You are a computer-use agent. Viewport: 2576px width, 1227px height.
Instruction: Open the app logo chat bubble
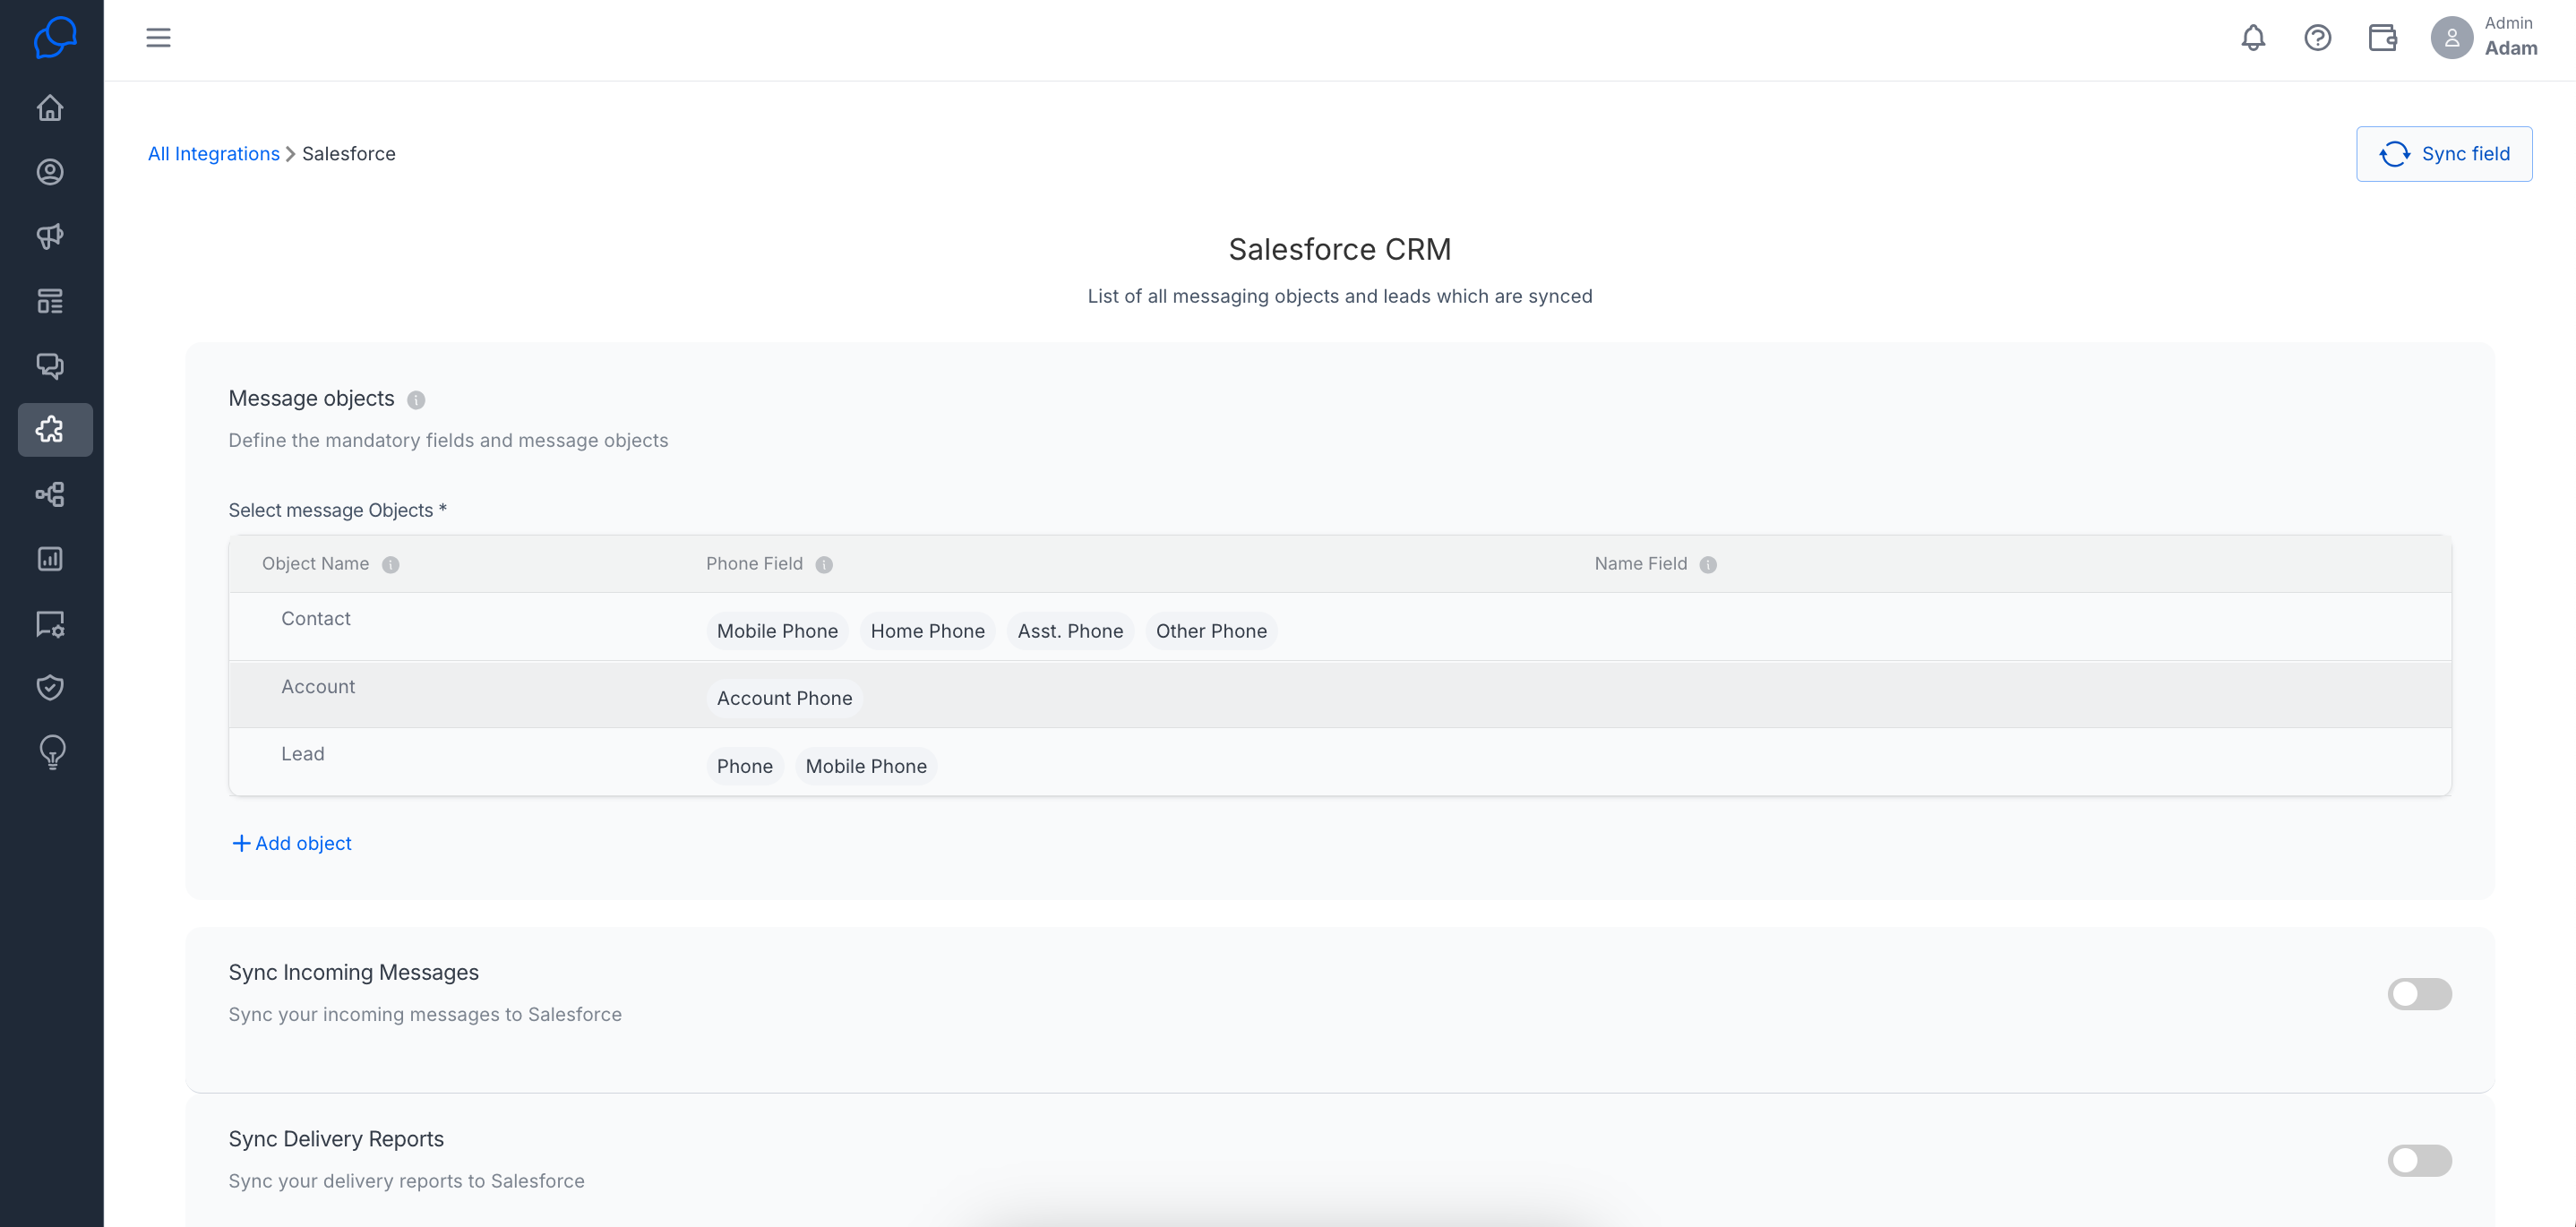tap(55, 38)
